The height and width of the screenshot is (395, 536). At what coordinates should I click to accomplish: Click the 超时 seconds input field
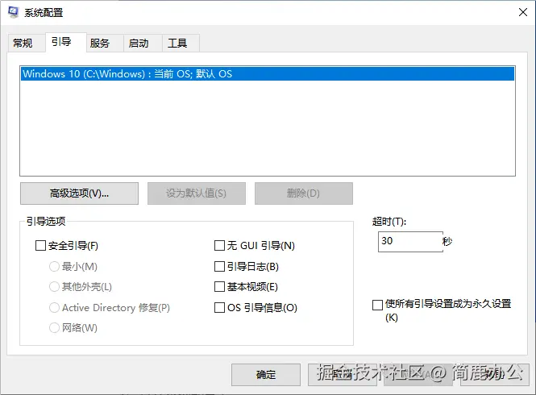point(410,242)
